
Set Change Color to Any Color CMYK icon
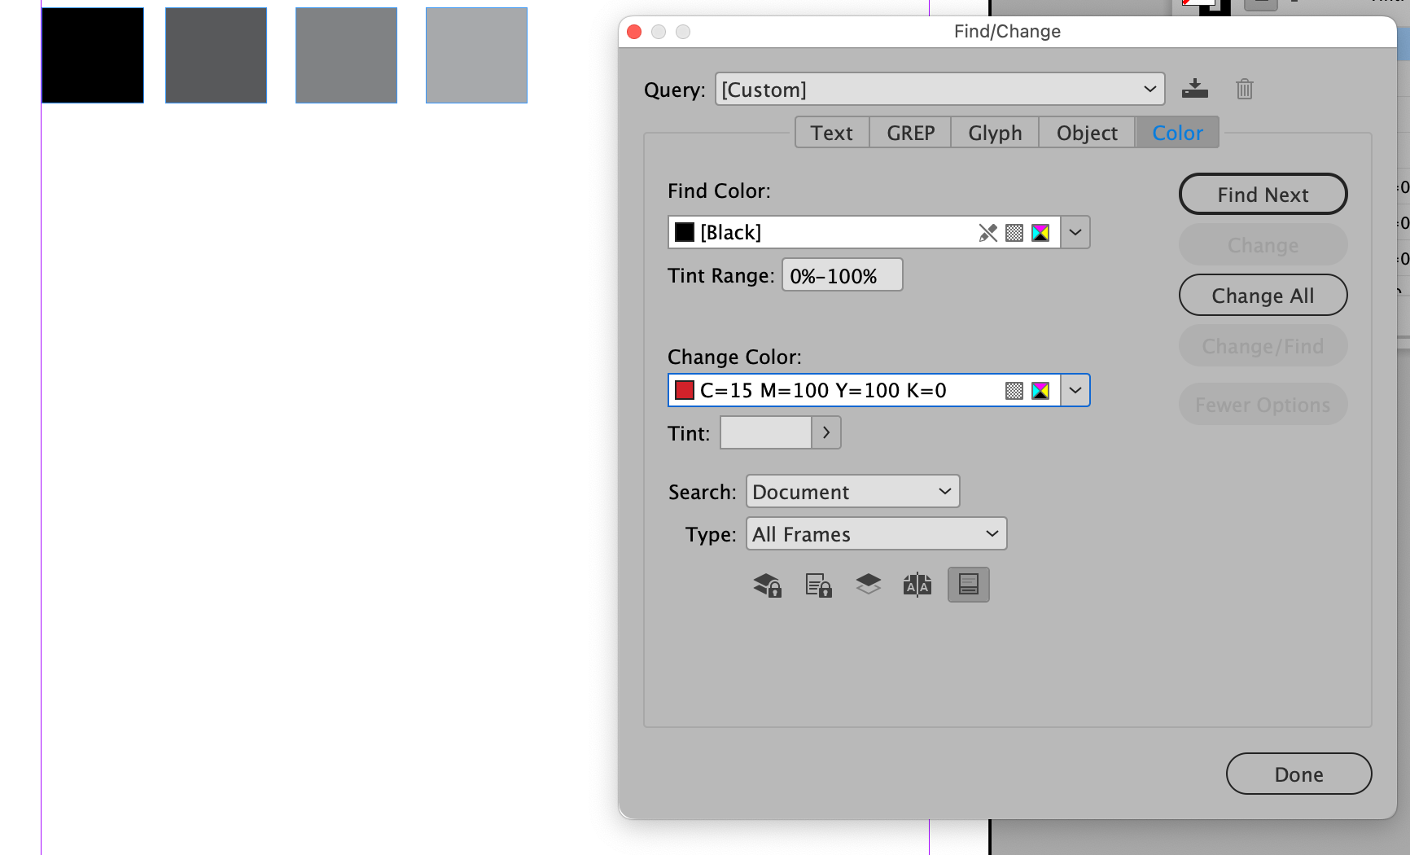point(1040,390)
